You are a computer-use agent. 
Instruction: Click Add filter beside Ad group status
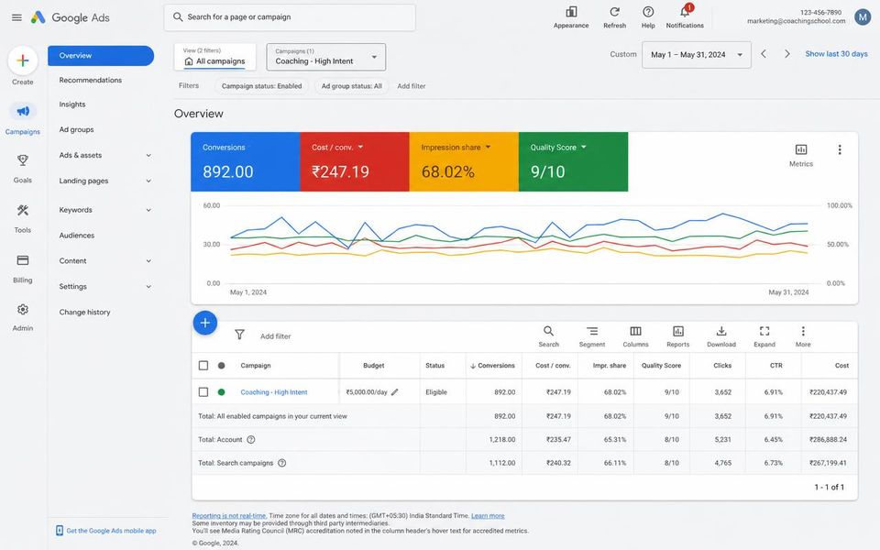412,86
